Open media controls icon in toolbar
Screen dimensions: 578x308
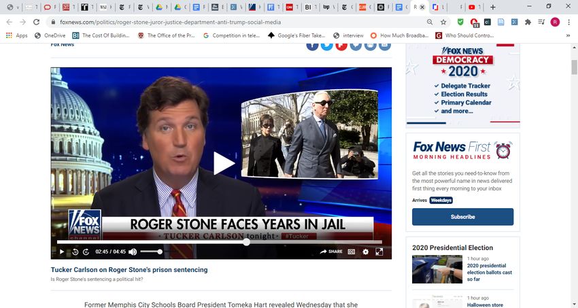tap(541, 22)
